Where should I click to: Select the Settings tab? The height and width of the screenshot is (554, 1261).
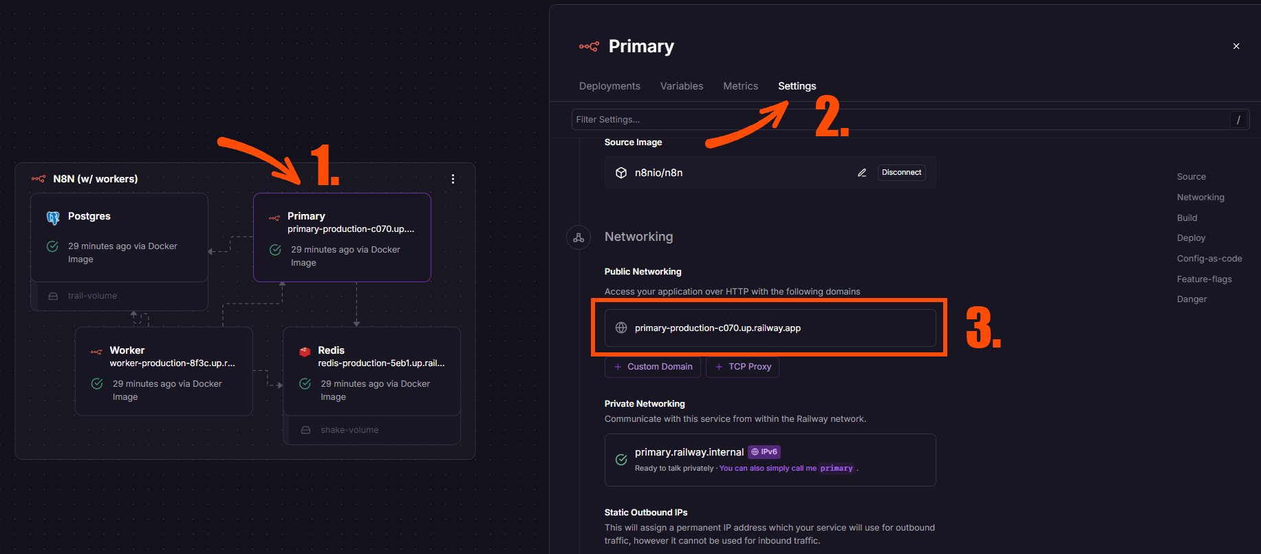coord(797,86)
